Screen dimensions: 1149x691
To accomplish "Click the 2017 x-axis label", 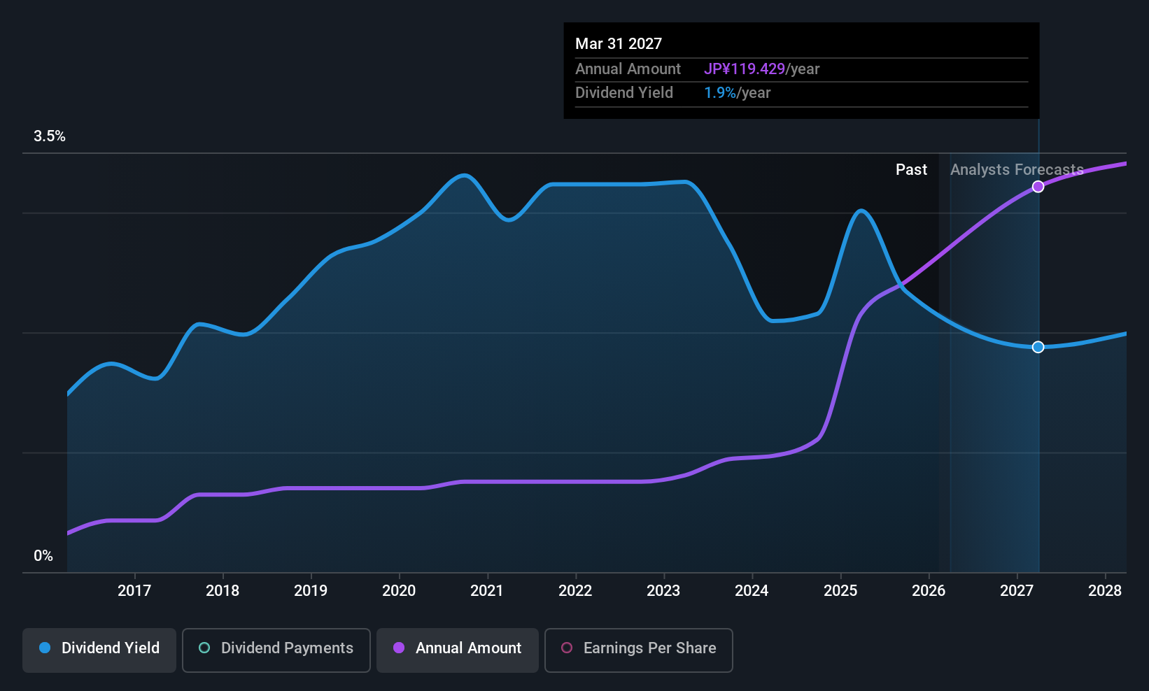I will pyautogui.click(x=134, y=591).
